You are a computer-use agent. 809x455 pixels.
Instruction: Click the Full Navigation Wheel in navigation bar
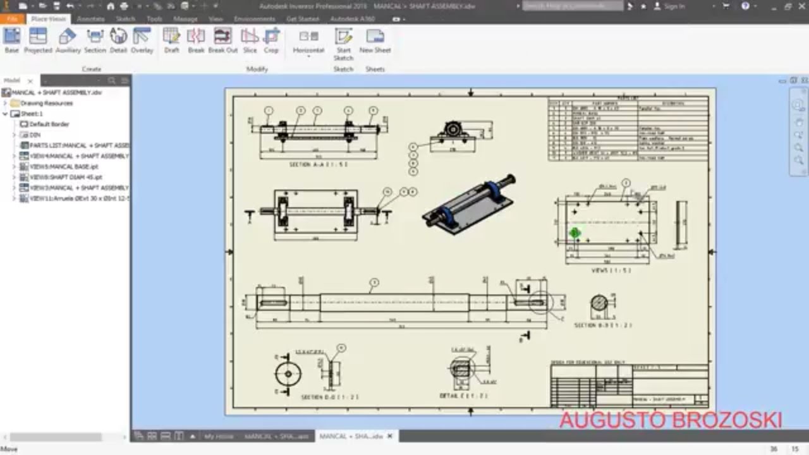coord(798,105)
